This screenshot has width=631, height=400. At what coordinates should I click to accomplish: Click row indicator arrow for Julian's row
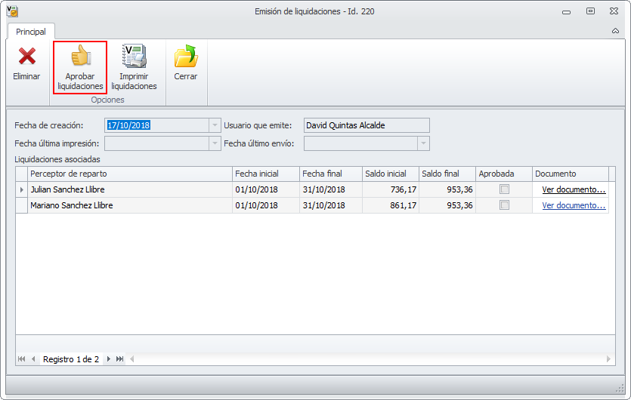click(x=22, y=189)
